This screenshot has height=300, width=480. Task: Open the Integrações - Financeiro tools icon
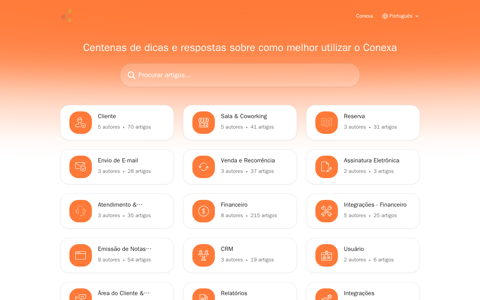tap(327, 211)
